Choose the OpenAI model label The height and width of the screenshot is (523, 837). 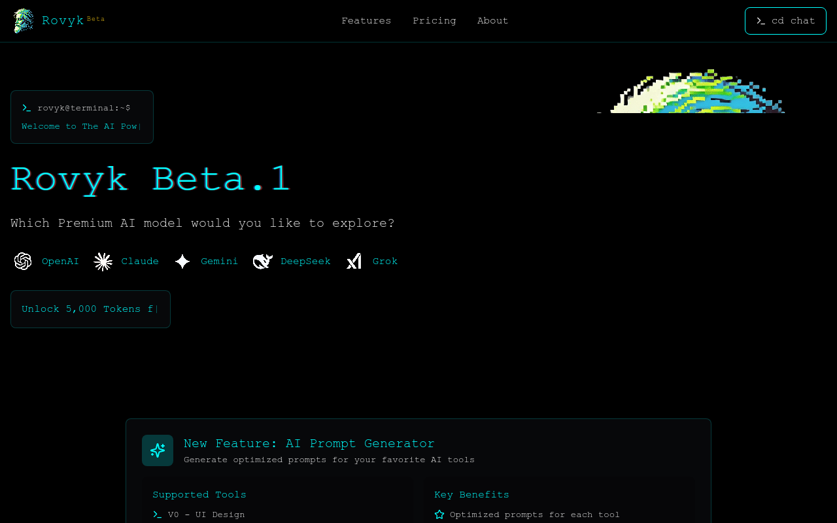(x=60, y=261)
